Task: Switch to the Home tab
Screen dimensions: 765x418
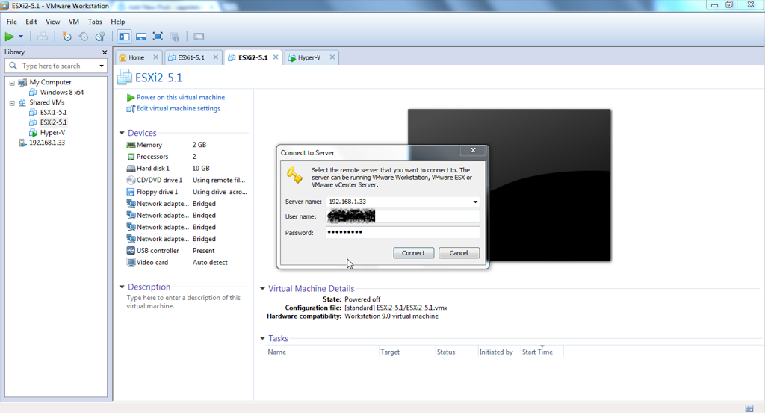Action: [x=136, y=57]
